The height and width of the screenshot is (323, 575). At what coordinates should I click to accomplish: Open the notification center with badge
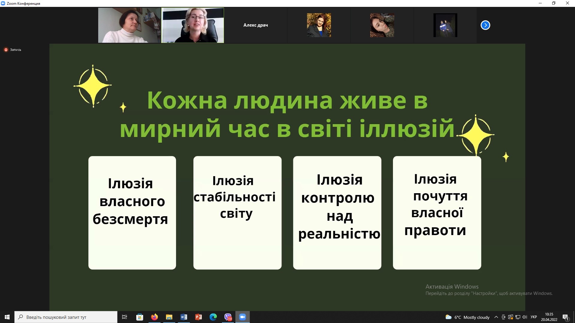pos(565,317)
